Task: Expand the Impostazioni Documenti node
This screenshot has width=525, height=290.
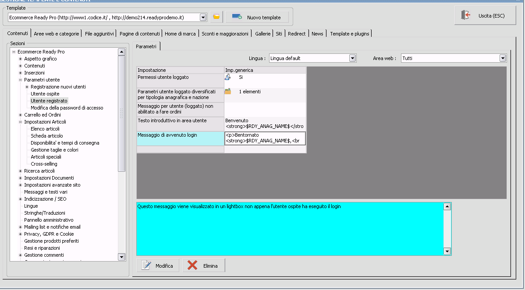Action: 21,178
